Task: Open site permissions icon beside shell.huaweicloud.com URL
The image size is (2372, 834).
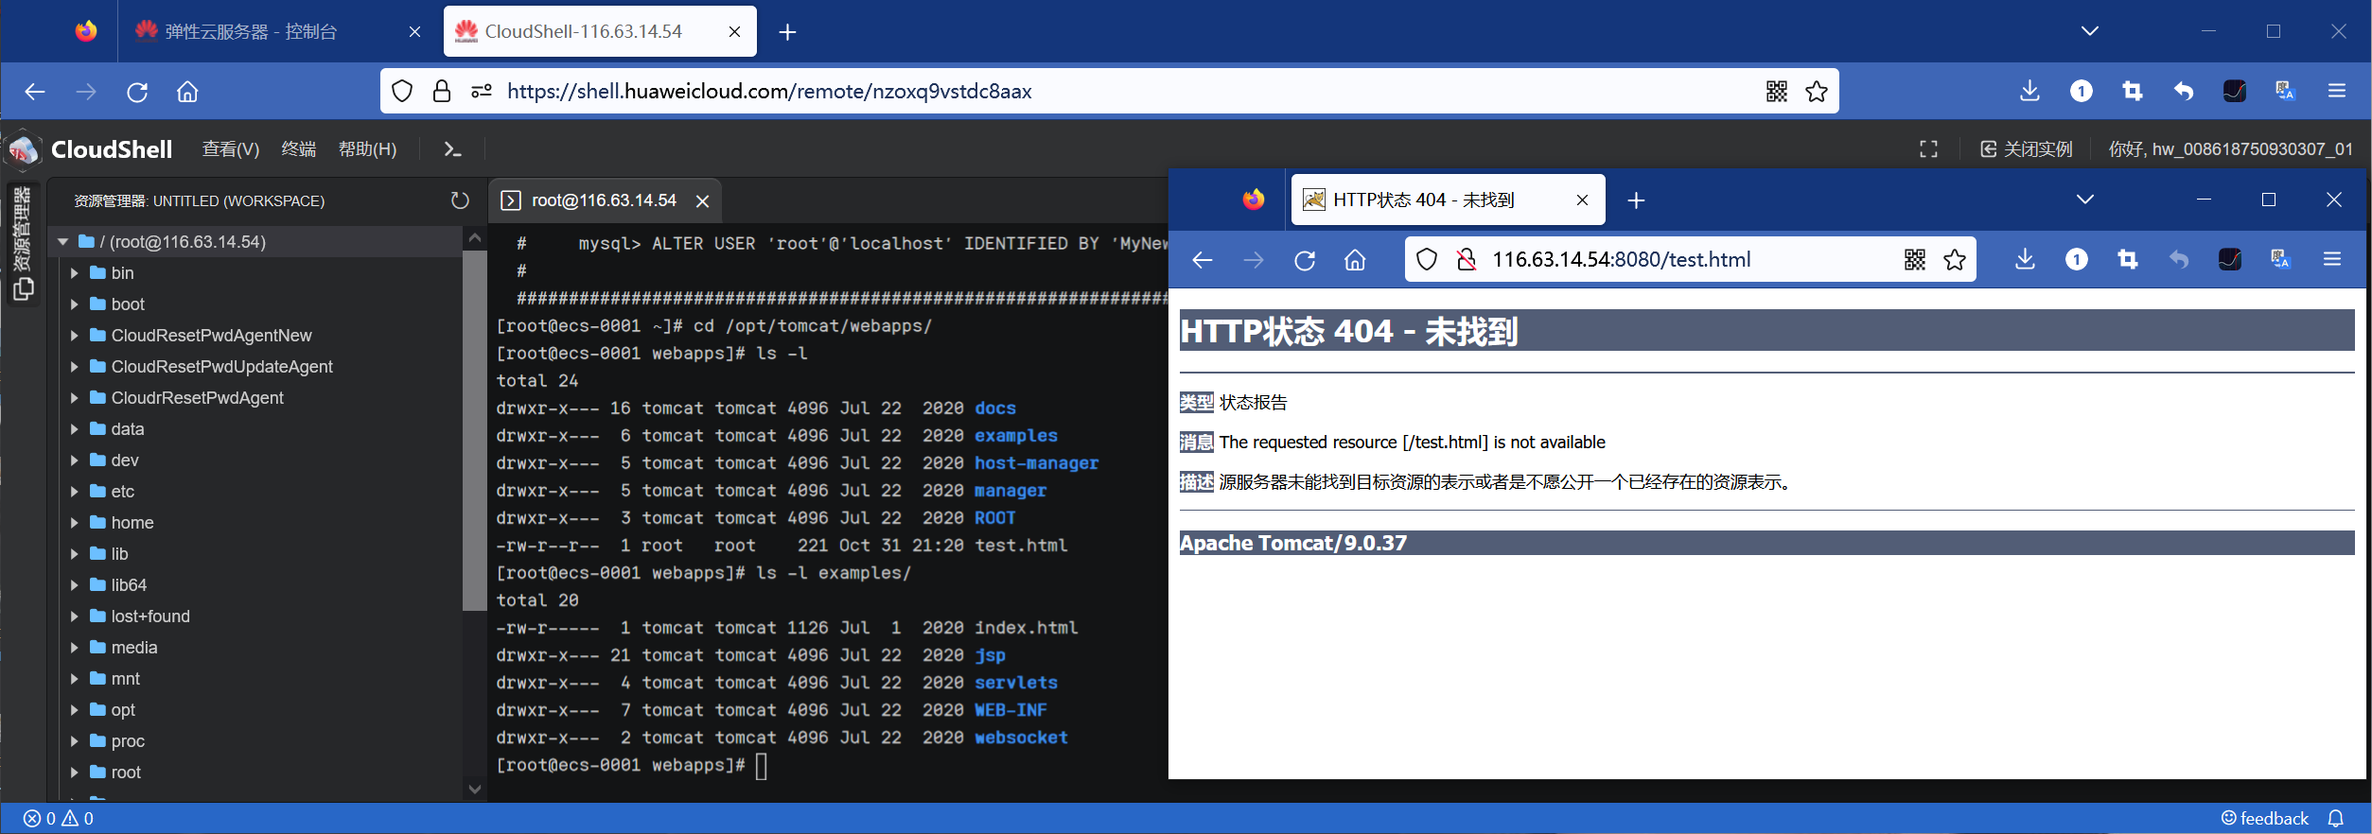Action: (x=482, y=91)
